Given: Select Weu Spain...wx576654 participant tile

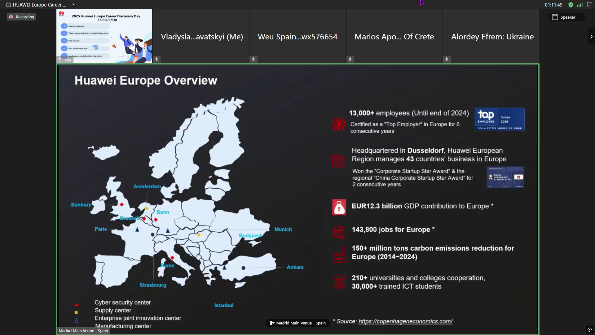Looking at the screenshot, I should pyautogui.click(x=297, y=36).
